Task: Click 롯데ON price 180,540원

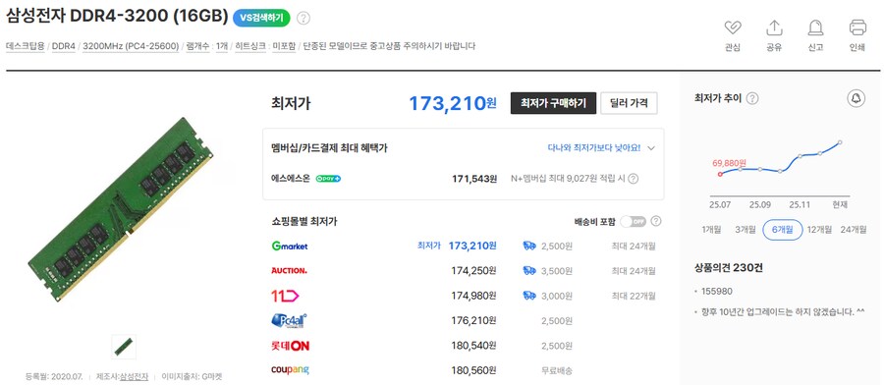Action: tap(474, 345)
